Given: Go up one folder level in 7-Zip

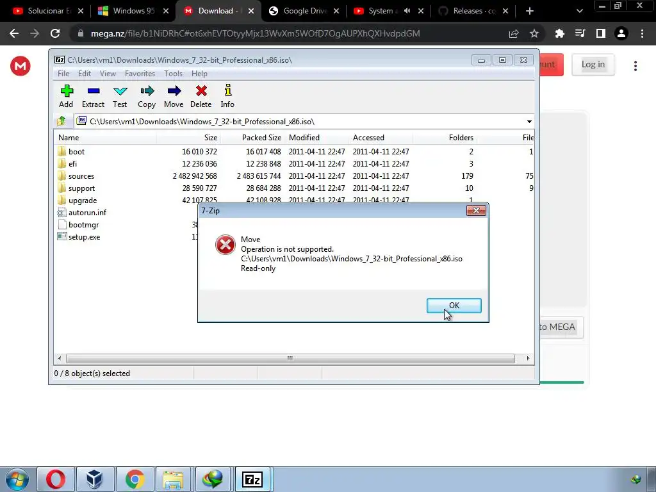Looking at the screenshot, I should [x=61, y=121].
